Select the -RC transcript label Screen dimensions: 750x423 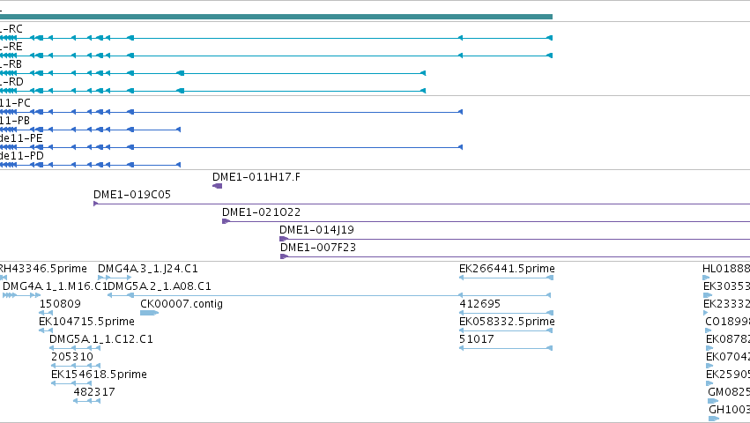11,29
